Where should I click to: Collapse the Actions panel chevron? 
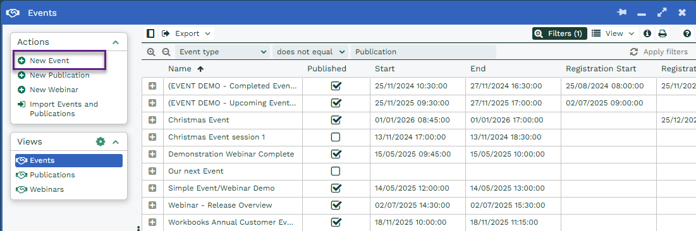[116, 42]
